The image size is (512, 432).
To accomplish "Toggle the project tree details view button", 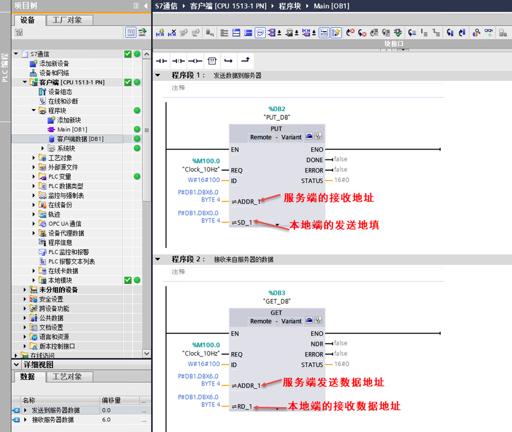I will [131, 32].
